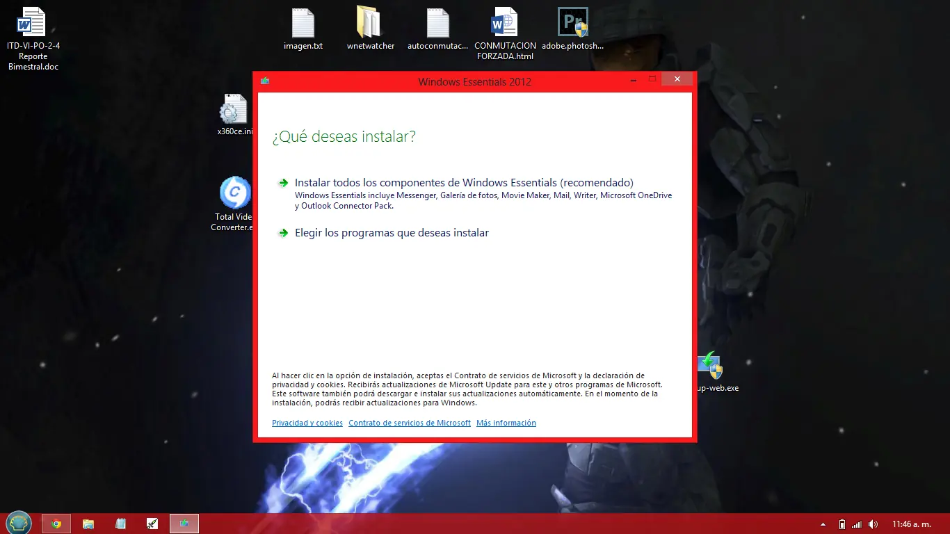Minimize the Windows Essentials 2012 window

click(x=632, y=79)
